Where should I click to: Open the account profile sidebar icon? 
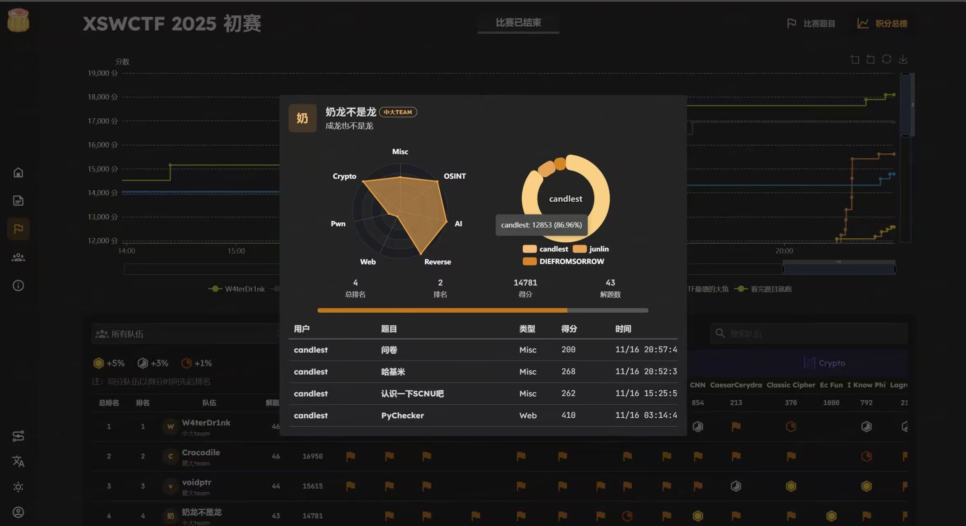18,512
